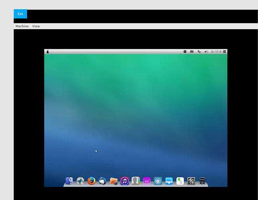Click the mail envelope indicator in the menu bar
Image resolution: width=258 pixels, height=200 pixels.
click(x=192, y=52)
